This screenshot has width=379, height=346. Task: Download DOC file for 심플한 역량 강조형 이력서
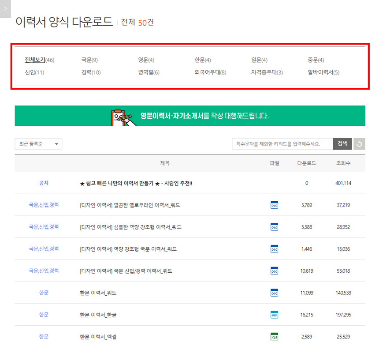coord(274,227)
